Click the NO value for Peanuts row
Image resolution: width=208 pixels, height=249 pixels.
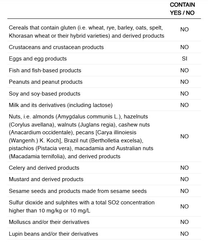(184, 82)
